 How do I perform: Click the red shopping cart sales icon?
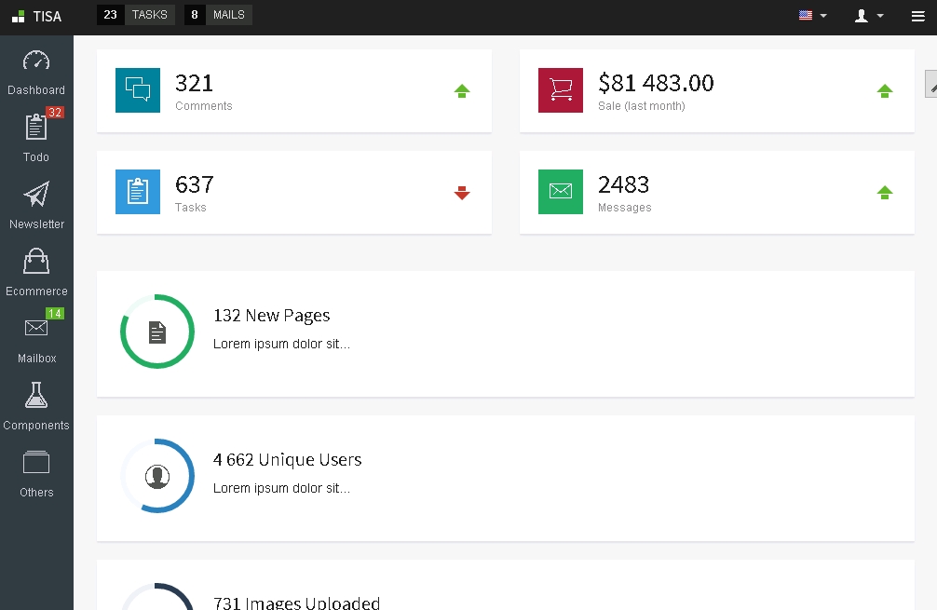click(561, 90)
